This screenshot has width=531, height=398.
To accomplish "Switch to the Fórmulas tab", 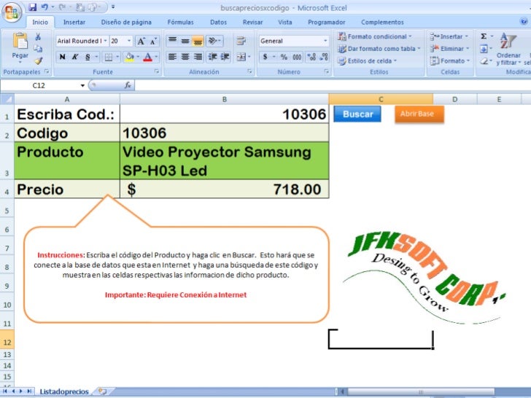I will click(x=180, y=23).
